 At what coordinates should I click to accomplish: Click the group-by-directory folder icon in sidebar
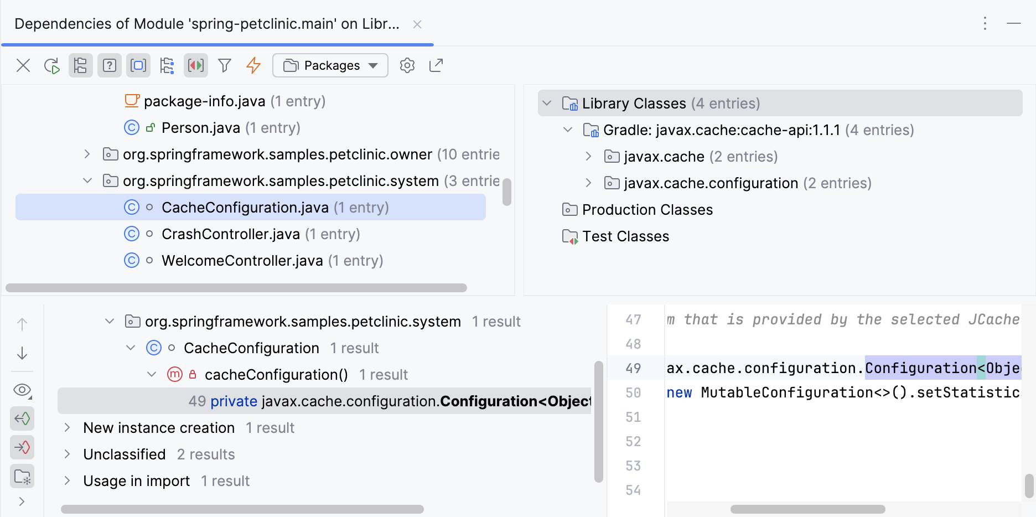22,476
